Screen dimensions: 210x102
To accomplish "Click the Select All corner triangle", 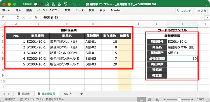I will pyautogui.click(x=3, y=24).
